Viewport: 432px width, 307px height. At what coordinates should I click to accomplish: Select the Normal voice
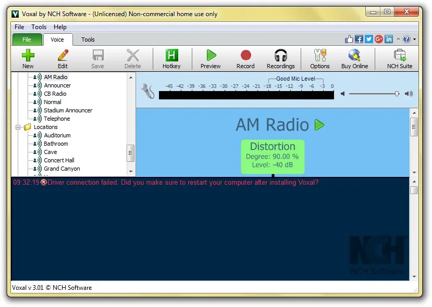(x=53, y=102)
